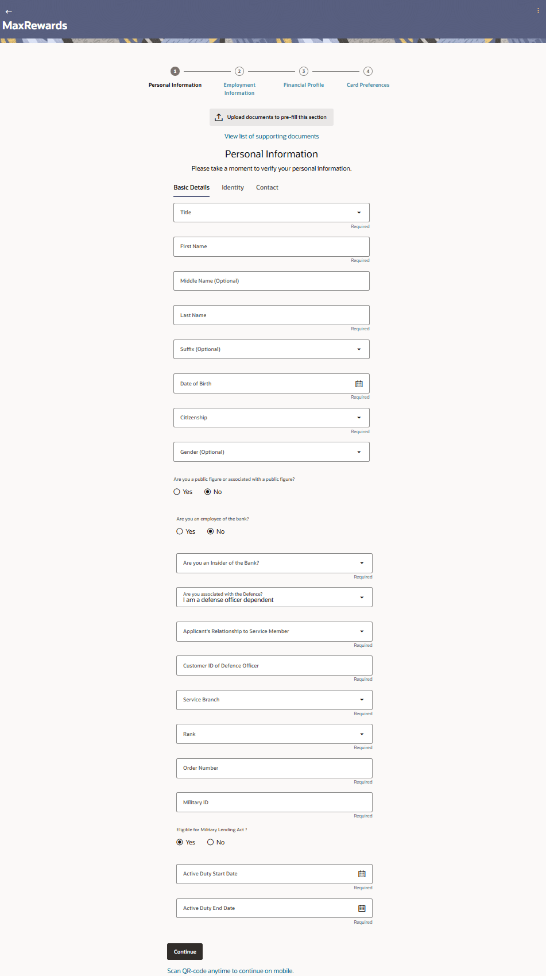This screenshot has width=546, height=976.
Task: Open Active Duty Start Date calendar icon
Action: tap(362, 874)
